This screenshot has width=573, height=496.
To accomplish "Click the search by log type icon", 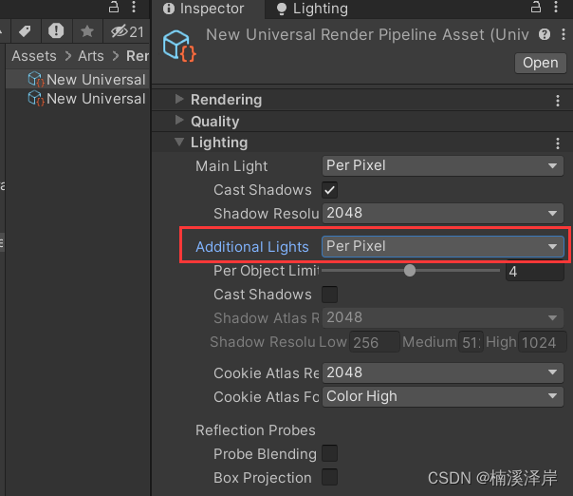I will tap(56, 30).
